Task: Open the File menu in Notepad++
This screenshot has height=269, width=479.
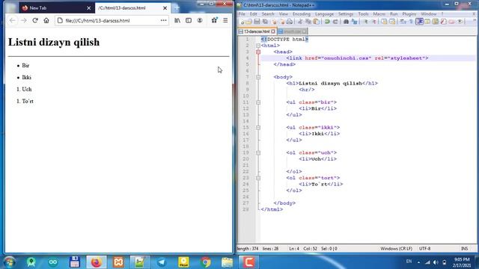Action: click(242, 14)
